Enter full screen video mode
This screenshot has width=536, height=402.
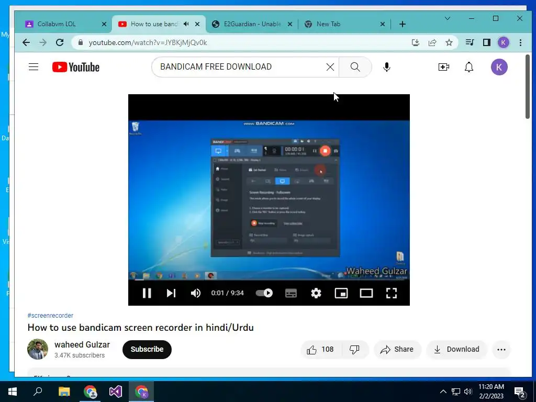point(392,293)
